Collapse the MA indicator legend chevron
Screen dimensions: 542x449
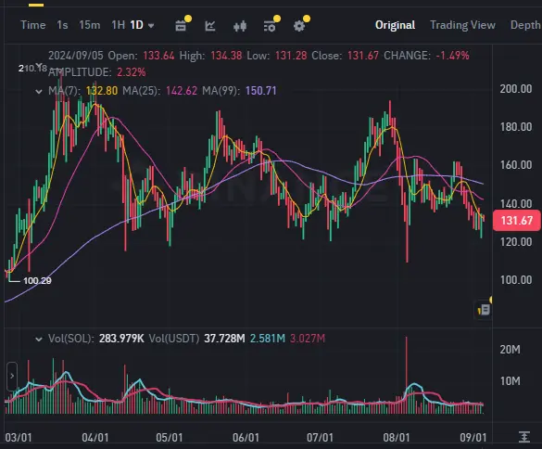tap(39, 92)
